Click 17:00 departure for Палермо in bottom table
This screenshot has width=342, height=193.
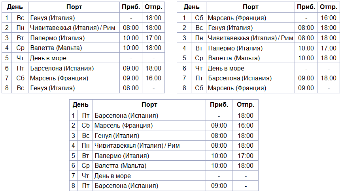pyautogui.click(x=246, y=156)
